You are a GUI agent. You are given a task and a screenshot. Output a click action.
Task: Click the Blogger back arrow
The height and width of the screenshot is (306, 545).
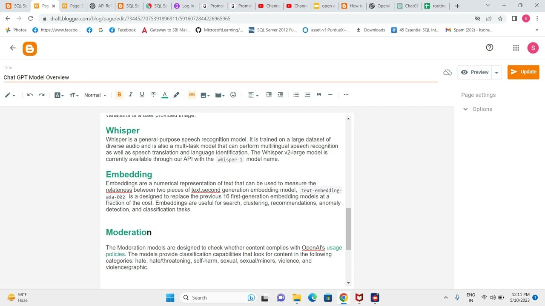tap(13, 48)
